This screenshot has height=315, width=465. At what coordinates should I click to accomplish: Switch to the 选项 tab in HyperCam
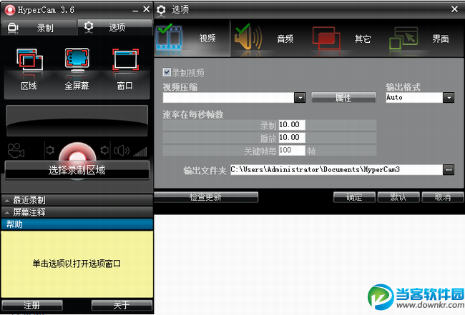click(115, 27)
